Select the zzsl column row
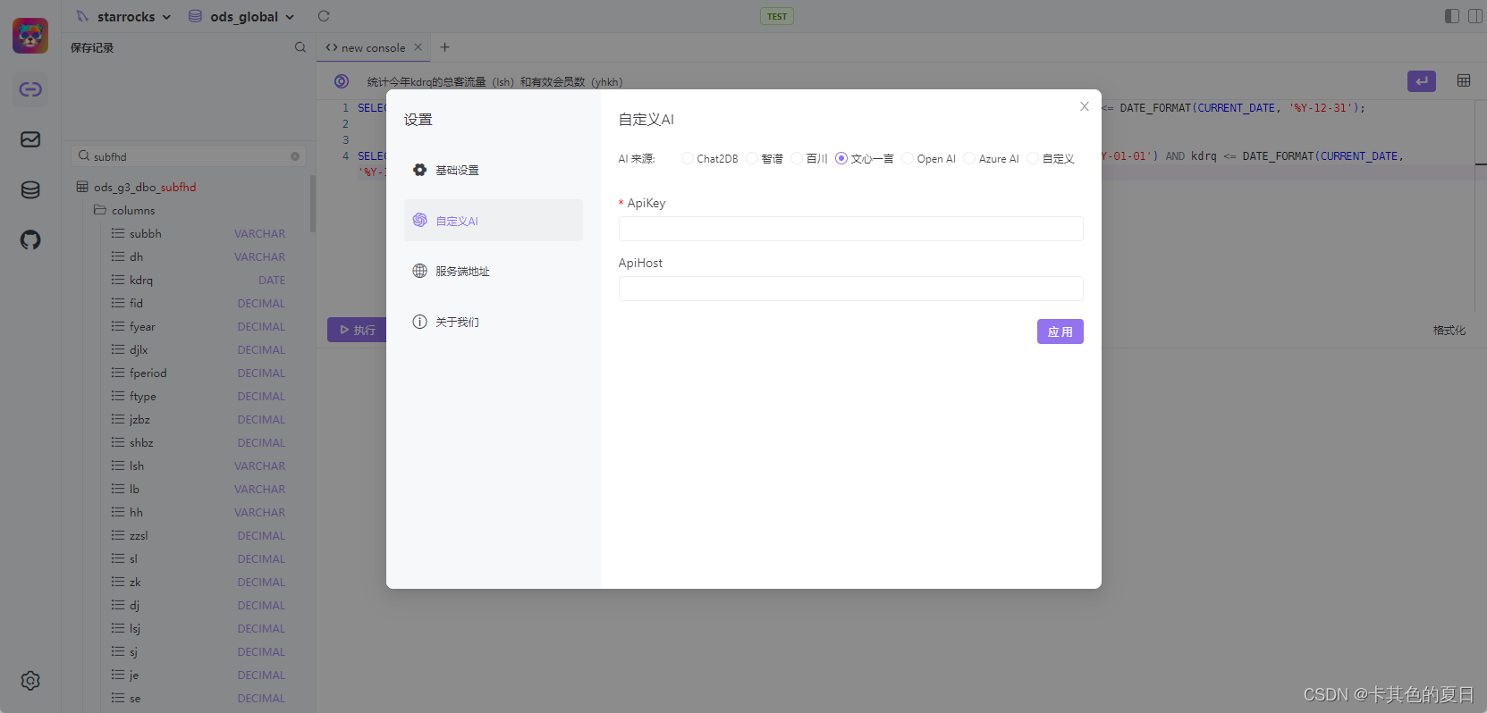1487x713 pixels. [x=198, y=535]
